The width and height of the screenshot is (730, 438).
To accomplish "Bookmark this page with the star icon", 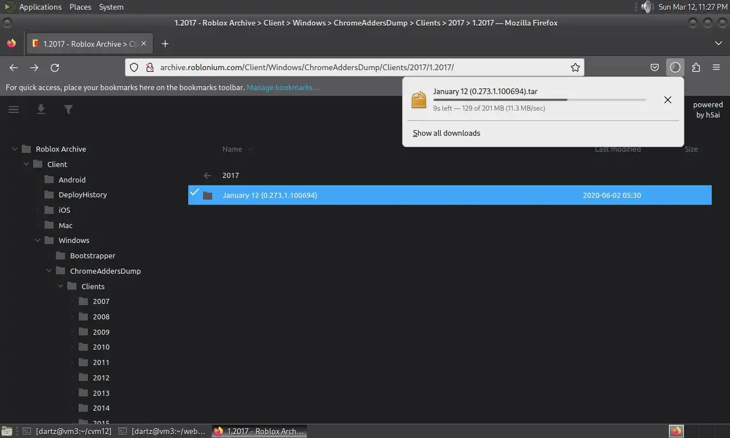I will 575,67.
